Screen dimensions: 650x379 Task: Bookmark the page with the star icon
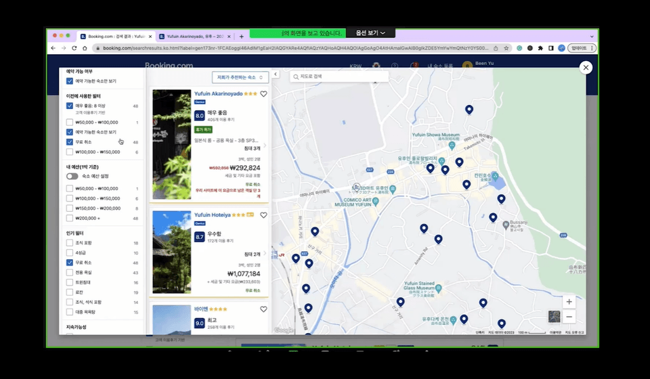pos(506,48)
